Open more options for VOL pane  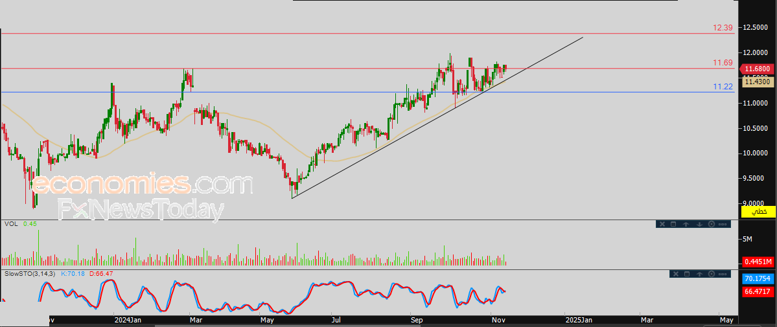723,225
